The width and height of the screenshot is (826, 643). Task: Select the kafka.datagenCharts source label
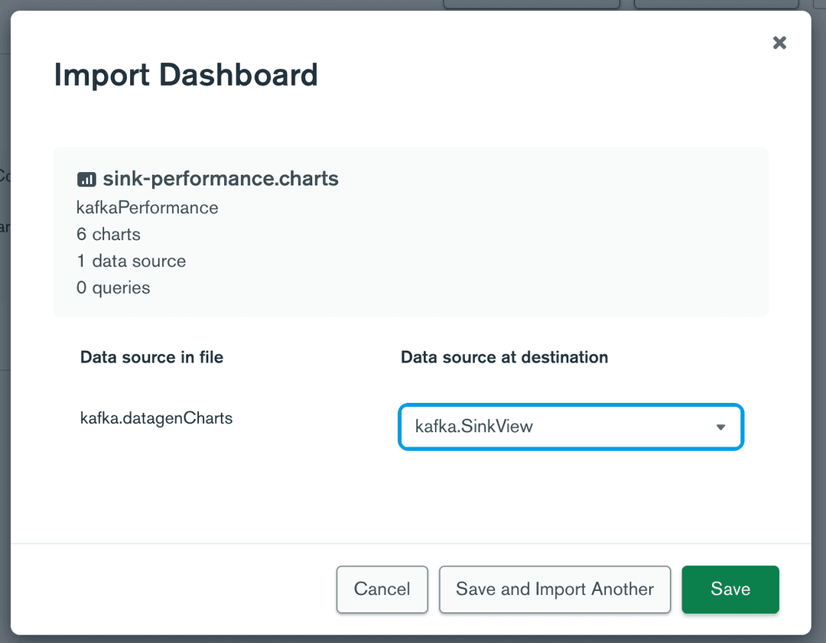[156, 418]
